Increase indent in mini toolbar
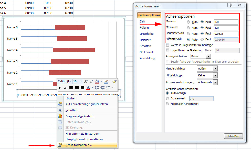The image size is (251, 150). (x=102, y=88)
